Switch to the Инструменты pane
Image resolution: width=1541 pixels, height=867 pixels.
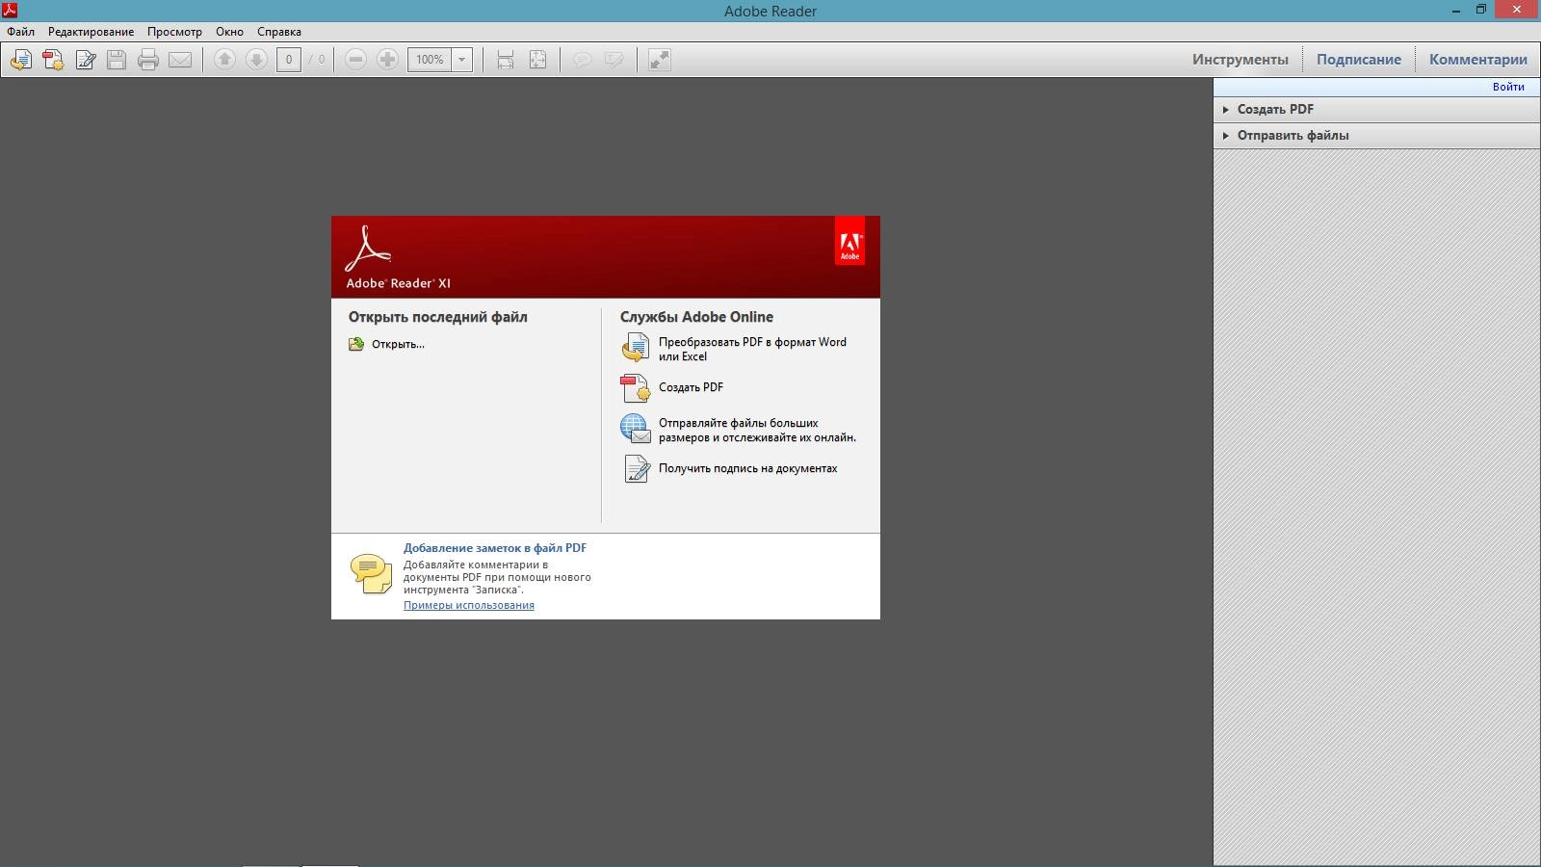(x=1241, y=60)
